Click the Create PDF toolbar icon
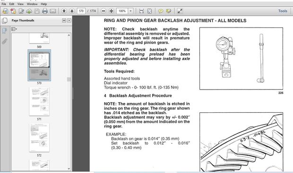The height and width of the screenshot is (173, 293). pos(13,11)
